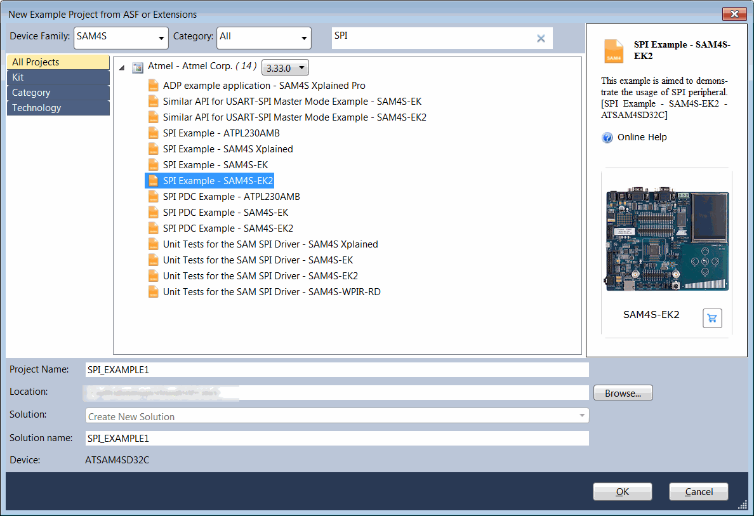The width and height of the screenshot is (754, 516).
Task: Click icon of Unit Tests SPI Driver SAM4S-EK
Action: pyautogui.click(x=154, y=260)
